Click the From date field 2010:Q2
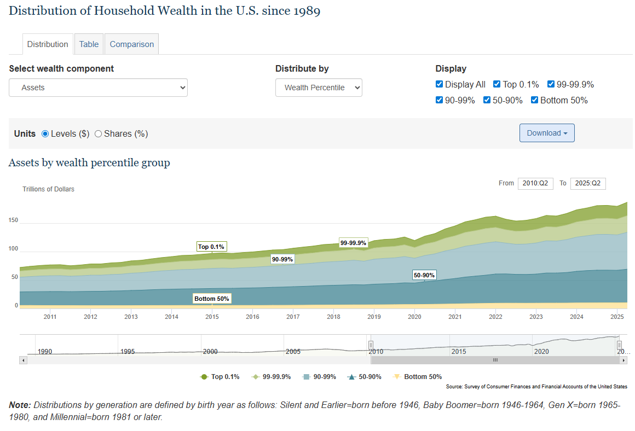The image size is (635, 431). pos(535,184)
